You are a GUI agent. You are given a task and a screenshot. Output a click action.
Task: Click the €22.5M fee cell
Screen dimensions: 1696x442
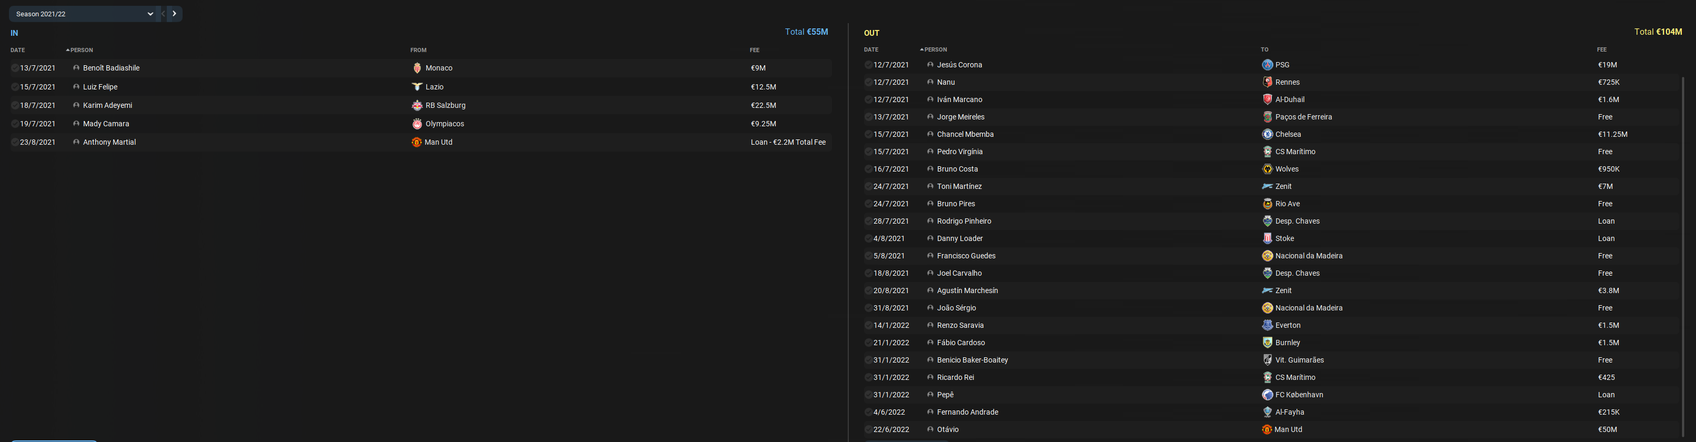[x=763, y=105]
